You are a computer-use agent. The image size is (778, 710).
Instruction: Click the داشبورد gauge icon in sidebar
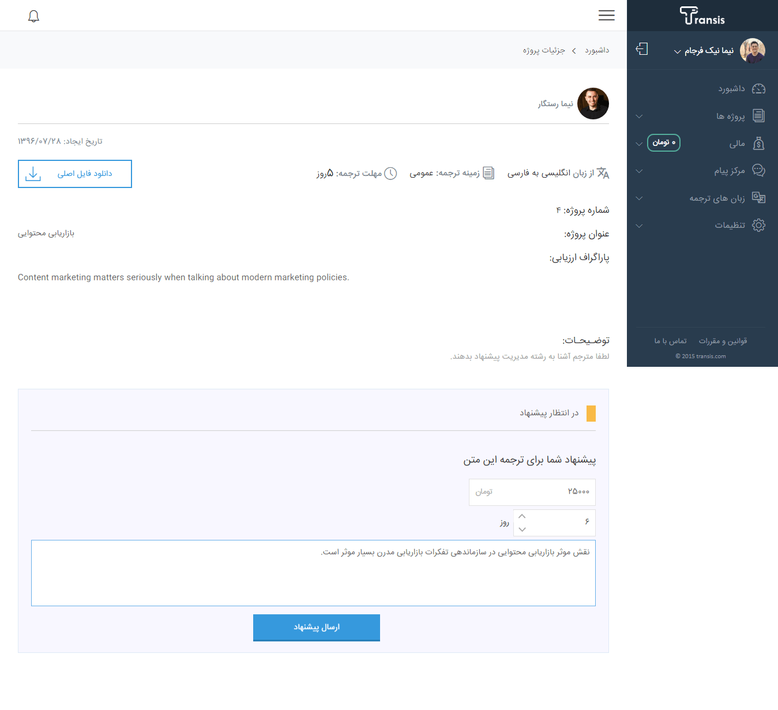759,89
